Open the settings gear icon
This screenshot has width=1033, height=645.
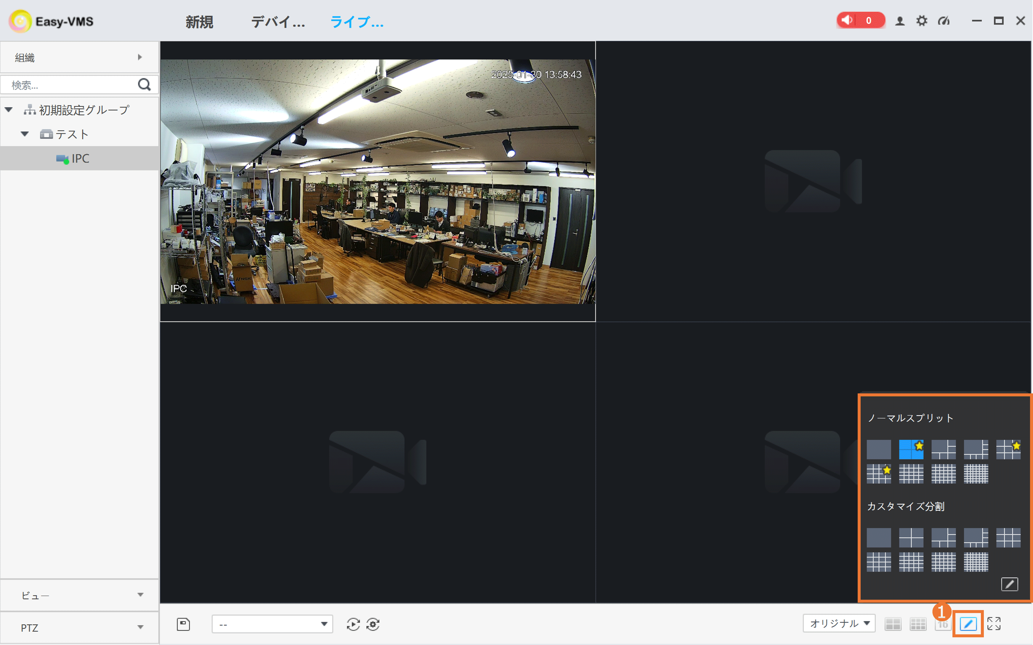click(x=922, y=20)
